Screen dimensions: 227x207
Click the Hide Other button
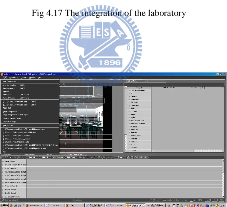tap(71, 157)
